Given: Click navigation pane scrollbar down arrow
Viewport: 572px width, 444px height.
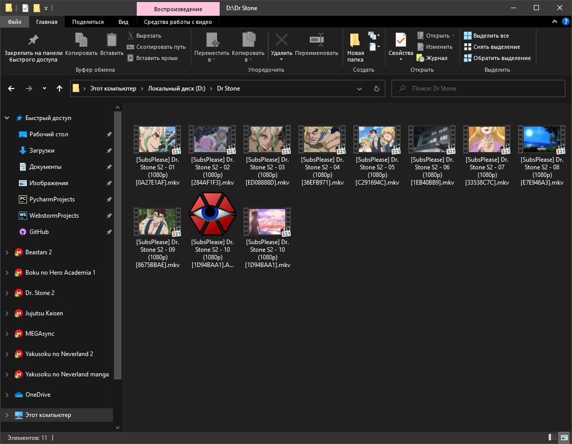Looking at the screenshot, I should (117, 427).
